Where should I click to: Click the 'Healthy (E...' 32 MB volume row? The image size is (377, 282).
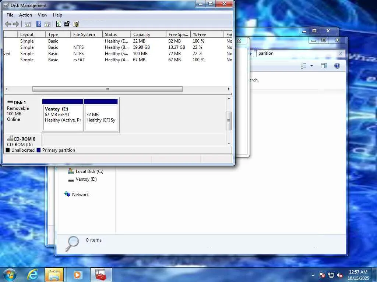(118, 41)
